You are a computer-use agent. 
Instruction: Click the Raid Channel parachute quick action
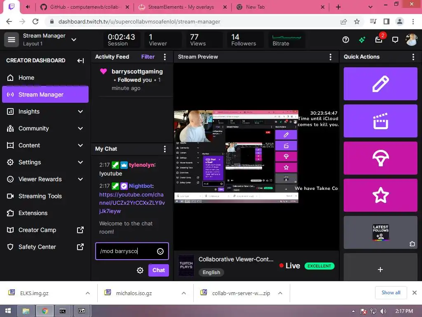click(x=380, y=158)
